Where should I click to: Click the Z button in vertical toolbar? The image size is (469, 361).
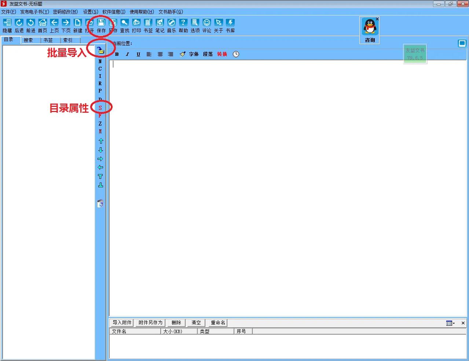tap(100, 124)
